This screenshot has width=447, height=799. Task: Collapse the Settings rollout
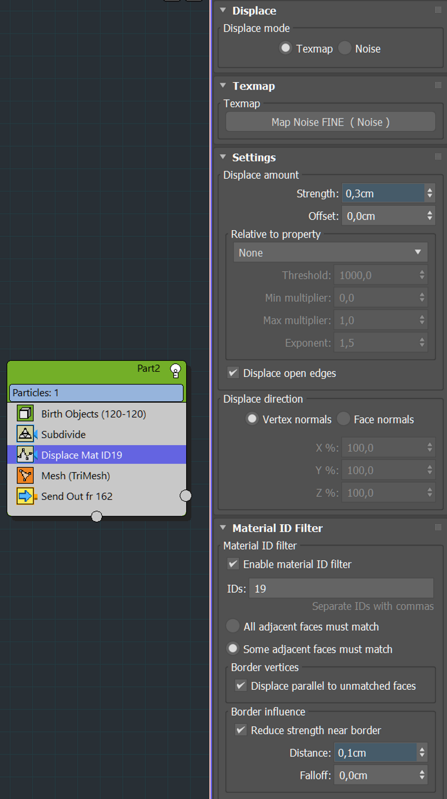[223, 157]
